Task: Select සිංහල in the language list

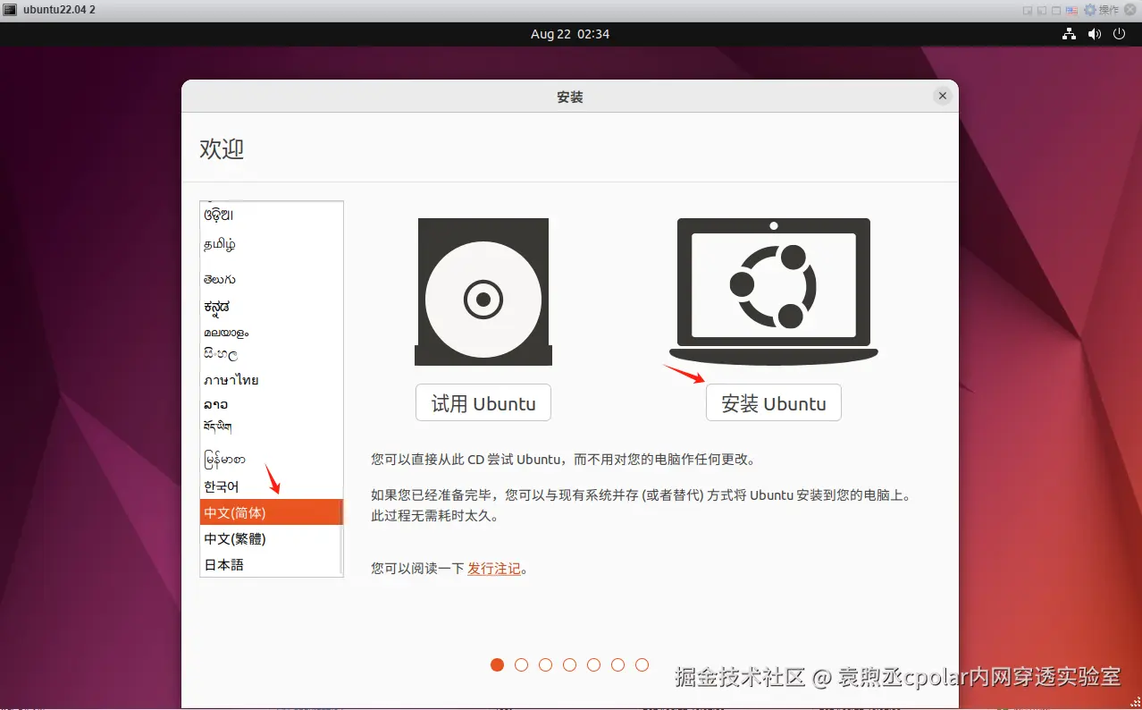Action: coord(272,354)
